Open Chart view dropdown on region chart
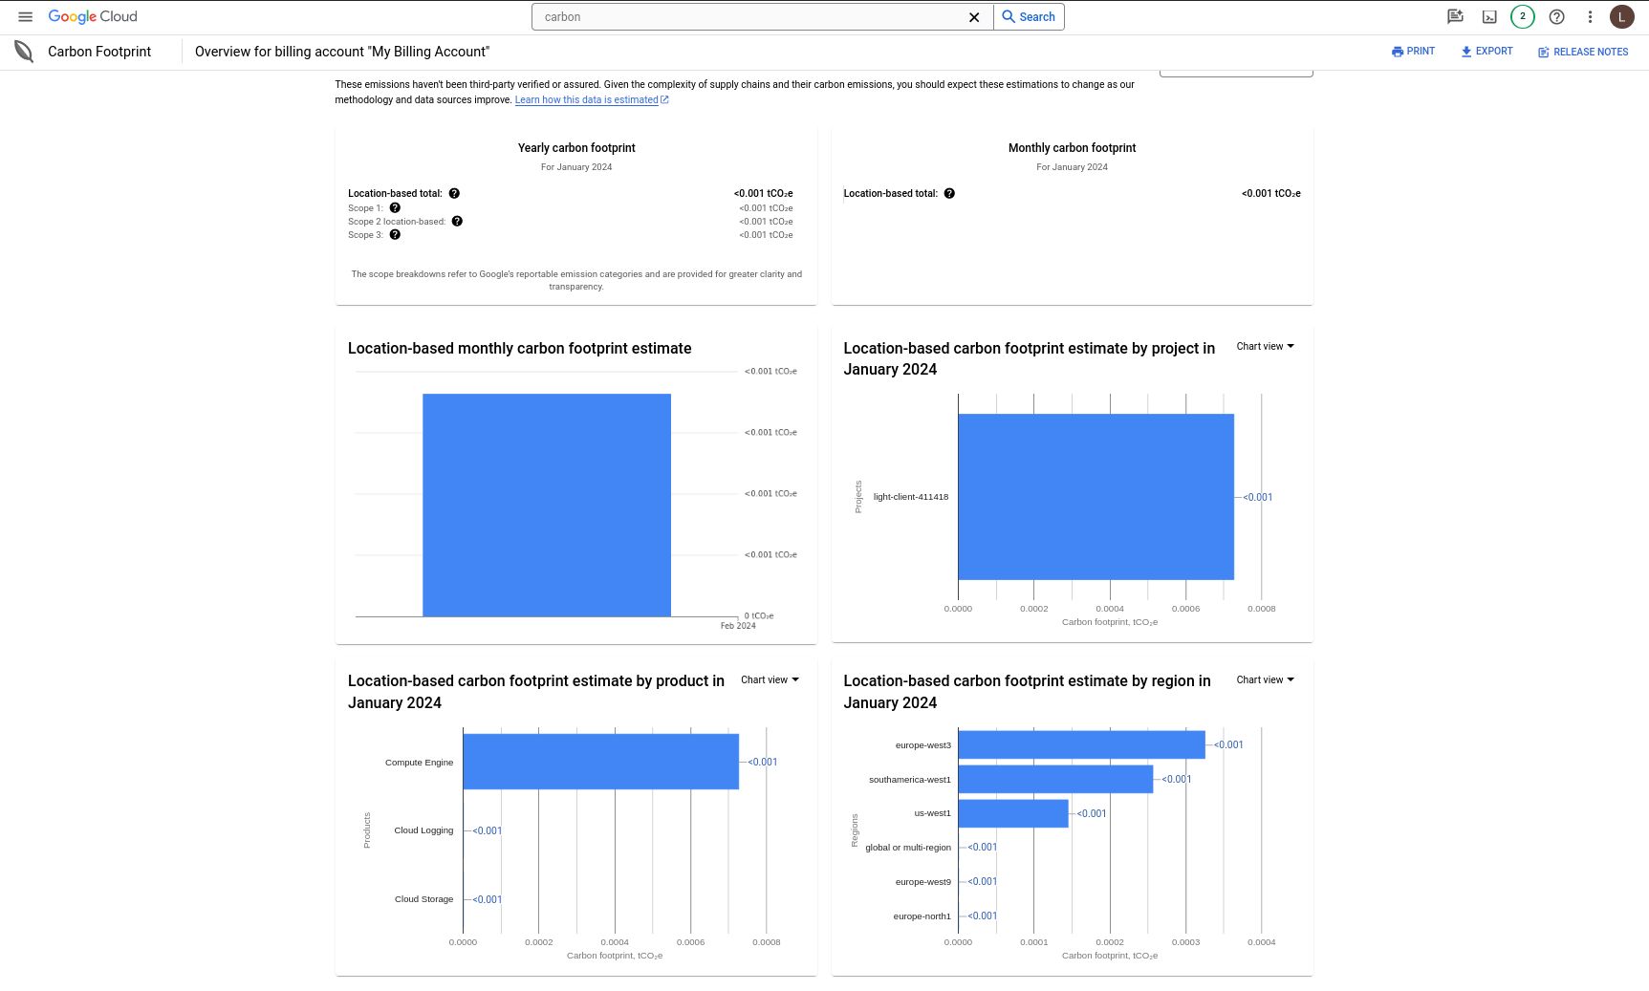 click(x=1264, y=679)
